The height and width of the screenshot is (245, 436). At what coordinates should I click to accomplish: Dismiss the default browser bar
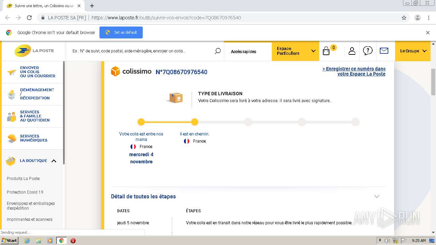428,33
